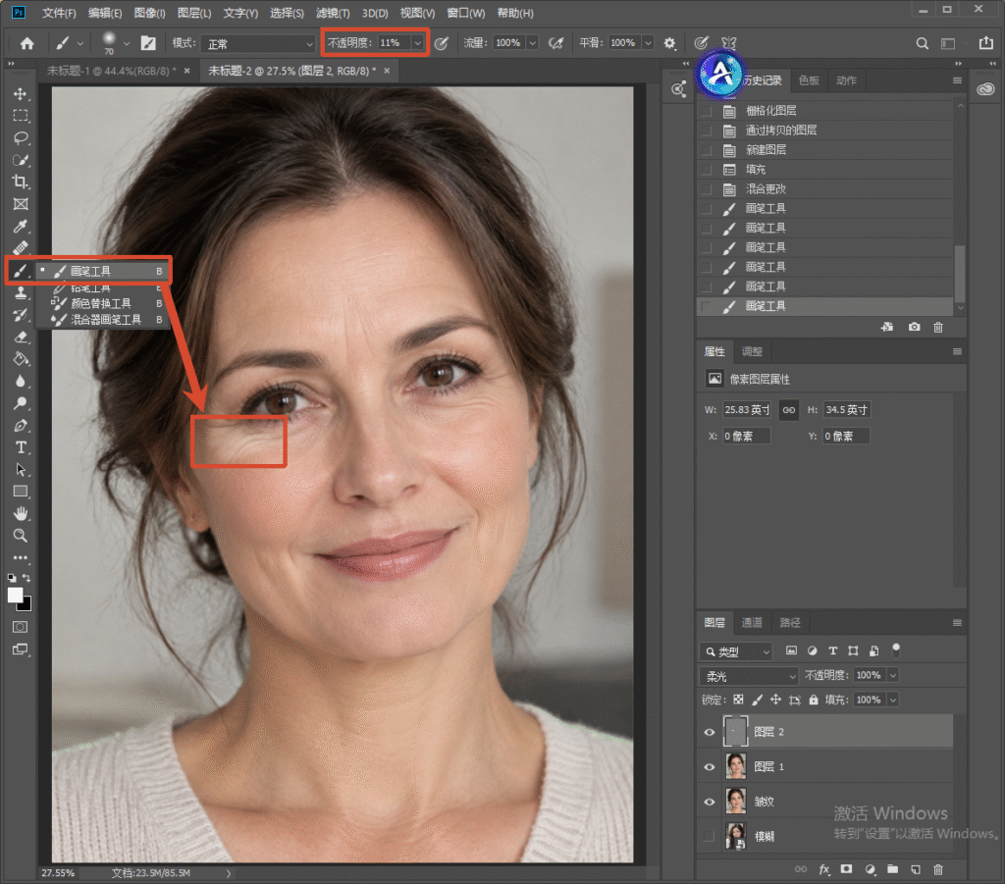Select the Hand tool
Image resolution: width=1005 pixels, height=884 pixels.
tap(21, 514)
